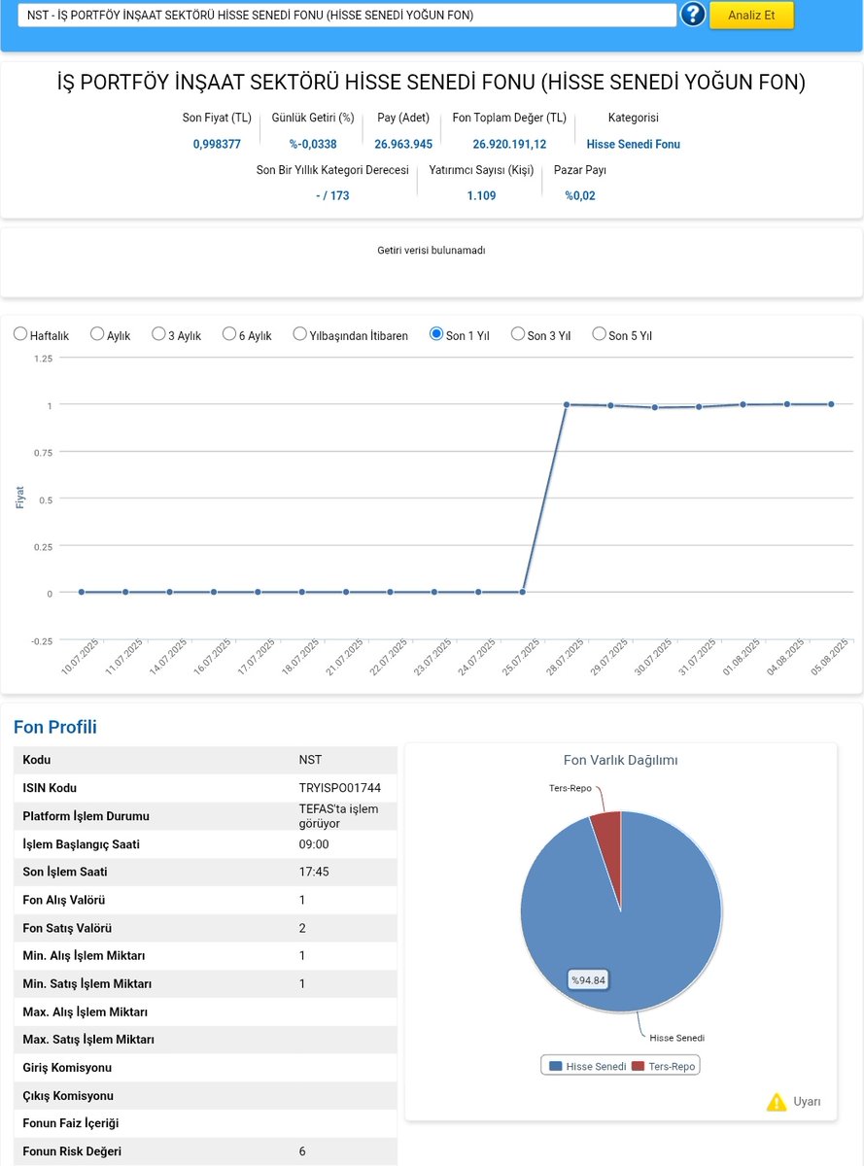The height and width of the screenshot is (1166, 864).
Task: Click the %94.84 pie chart label
Action: (x=589, y=980)
